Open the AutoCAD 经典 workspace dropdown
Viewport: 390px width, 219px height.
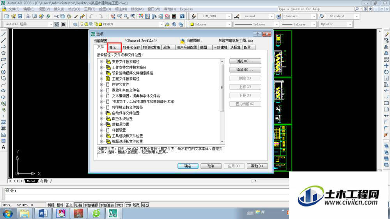coord(28,24)
